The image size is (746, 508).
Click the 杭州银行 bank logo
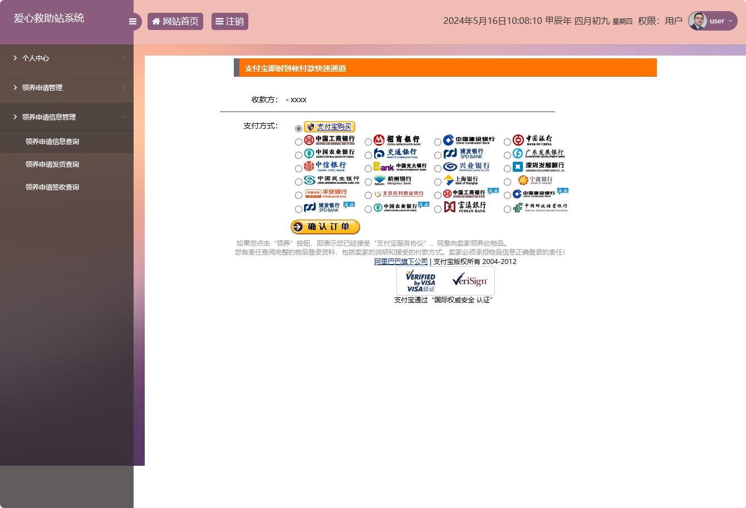point(396,181)
